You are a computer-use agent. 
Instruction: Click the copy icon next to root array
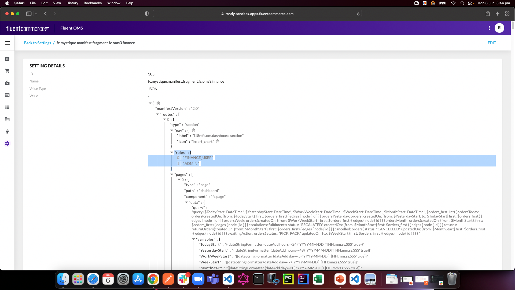coord(159,103)
